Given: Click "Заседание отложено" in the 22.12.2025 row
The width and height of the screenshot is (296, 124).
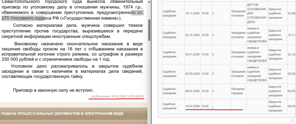Looking at the screenshot, I should tap(238, 35).
